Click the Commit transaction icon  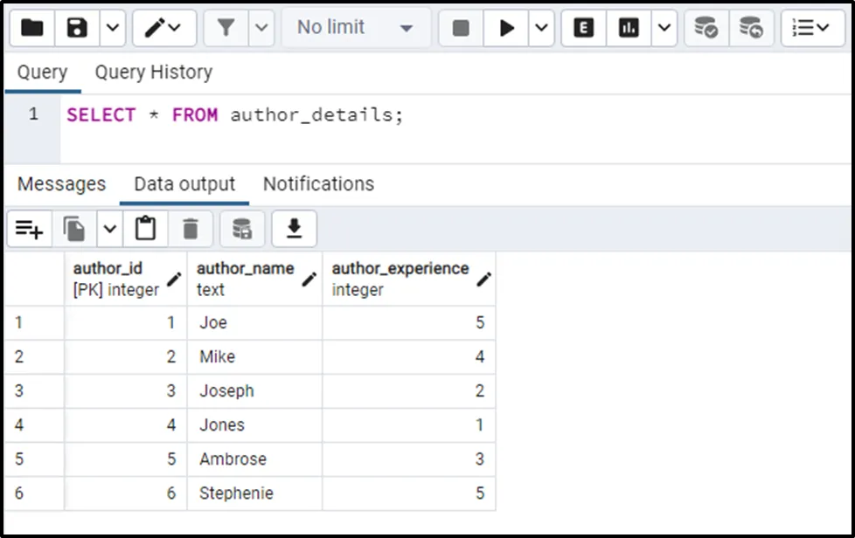(706, 28)
